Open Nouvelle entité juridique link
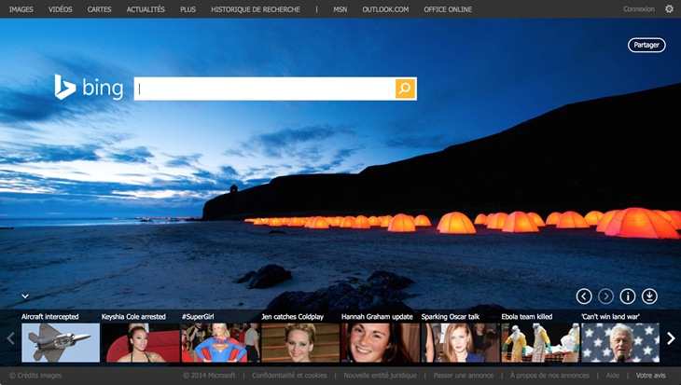The height and width of the screenshot is (385, 681). pyautogui.click(x=380, y=376)
